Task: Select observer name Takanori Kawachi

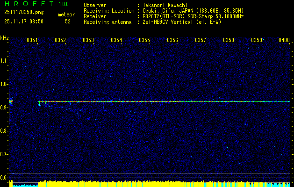Action: coord(165,5)
